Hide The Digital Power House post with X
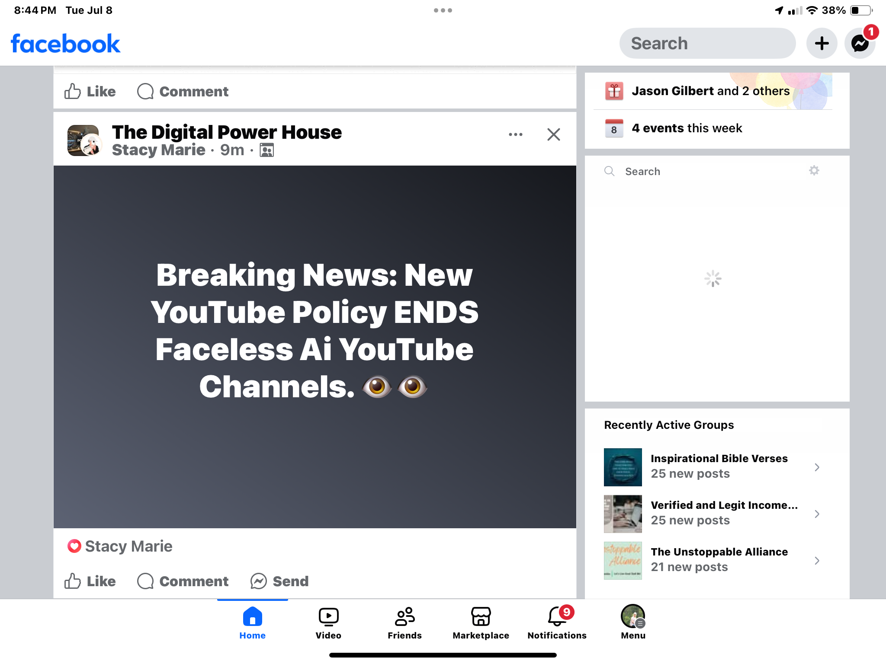The height and width of the screenshot is (664, 886). click(x=554, y=134)
